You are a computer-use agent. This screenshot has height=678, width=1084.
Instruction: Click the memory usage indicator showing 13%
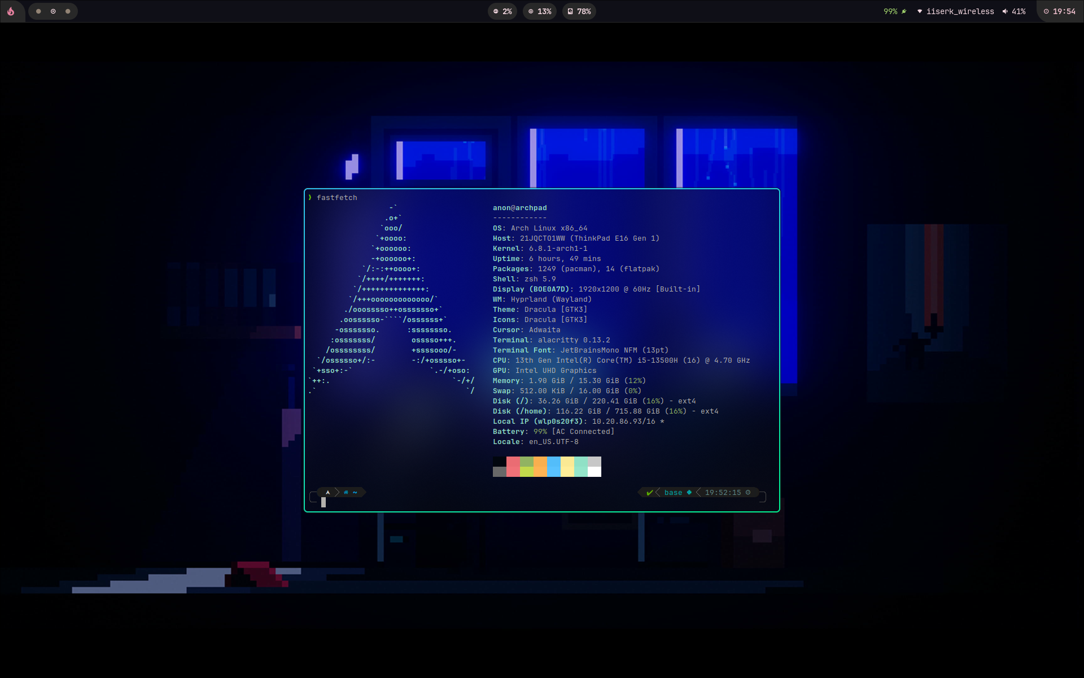click(x=539, y=11)
